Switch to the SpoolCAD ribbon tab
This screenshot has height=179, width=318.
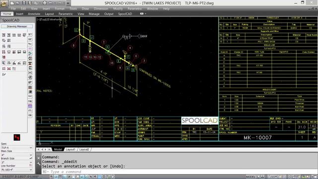(125, 14)
